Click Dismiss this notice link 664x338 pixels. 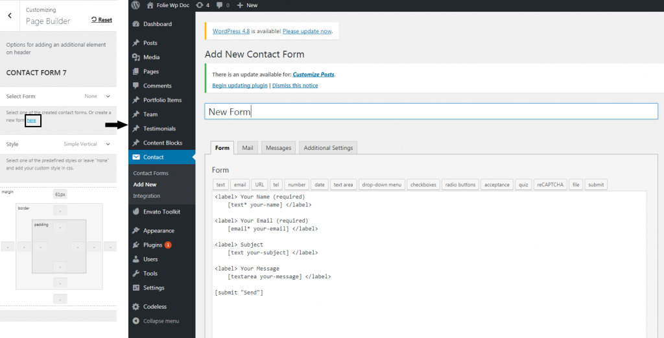coord(295,86)
